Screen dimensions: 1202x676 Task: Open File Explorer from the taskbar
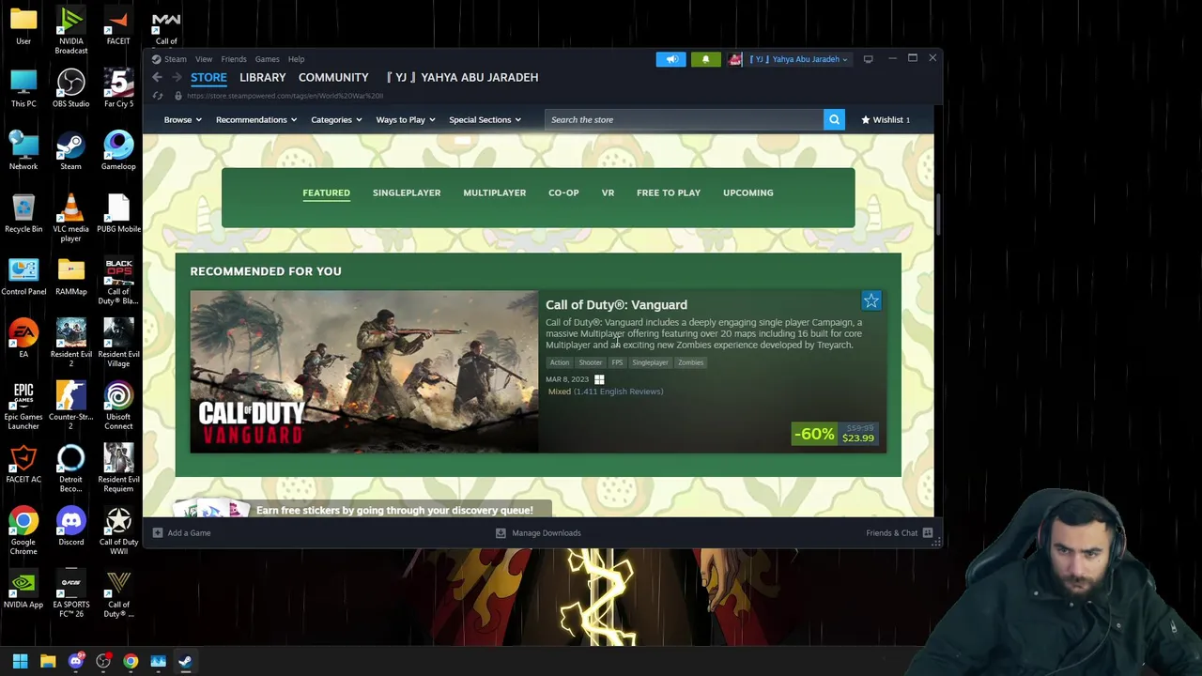coord(48,661)
